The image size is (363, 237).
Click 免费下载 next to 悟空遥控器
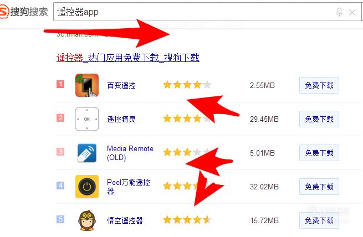[x=319, y=220]
